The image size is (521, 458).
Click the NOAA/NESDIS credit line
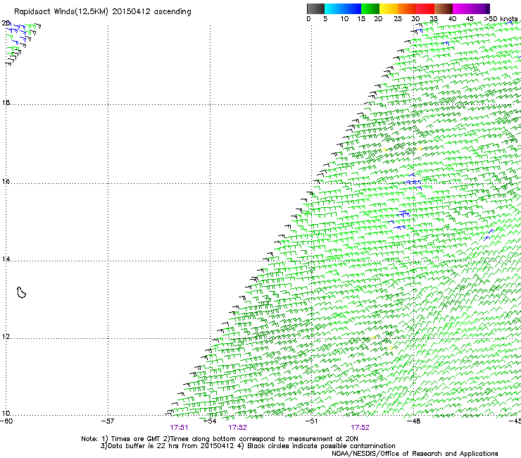point(415,454)
